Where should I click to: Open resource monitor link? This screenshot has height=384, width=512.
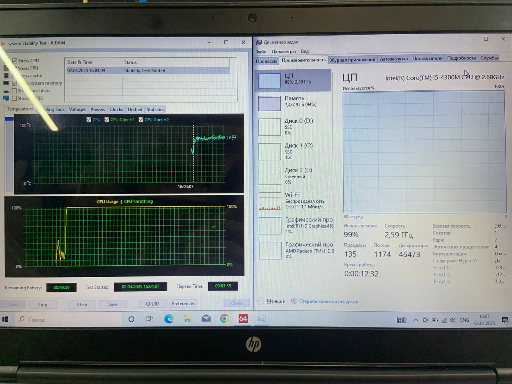(328, 301)
